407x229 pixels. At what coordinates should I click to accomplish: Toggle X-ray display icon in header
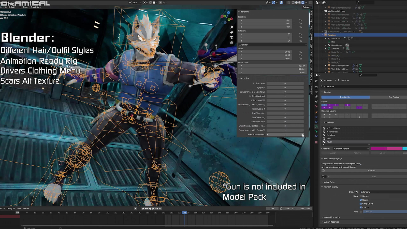point(289,3)
